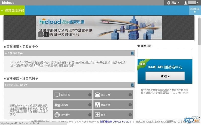The height and width of the screenshot is (125, 201).
Task: Open the 負載平衡 link
Action: (x=106, y=105)
